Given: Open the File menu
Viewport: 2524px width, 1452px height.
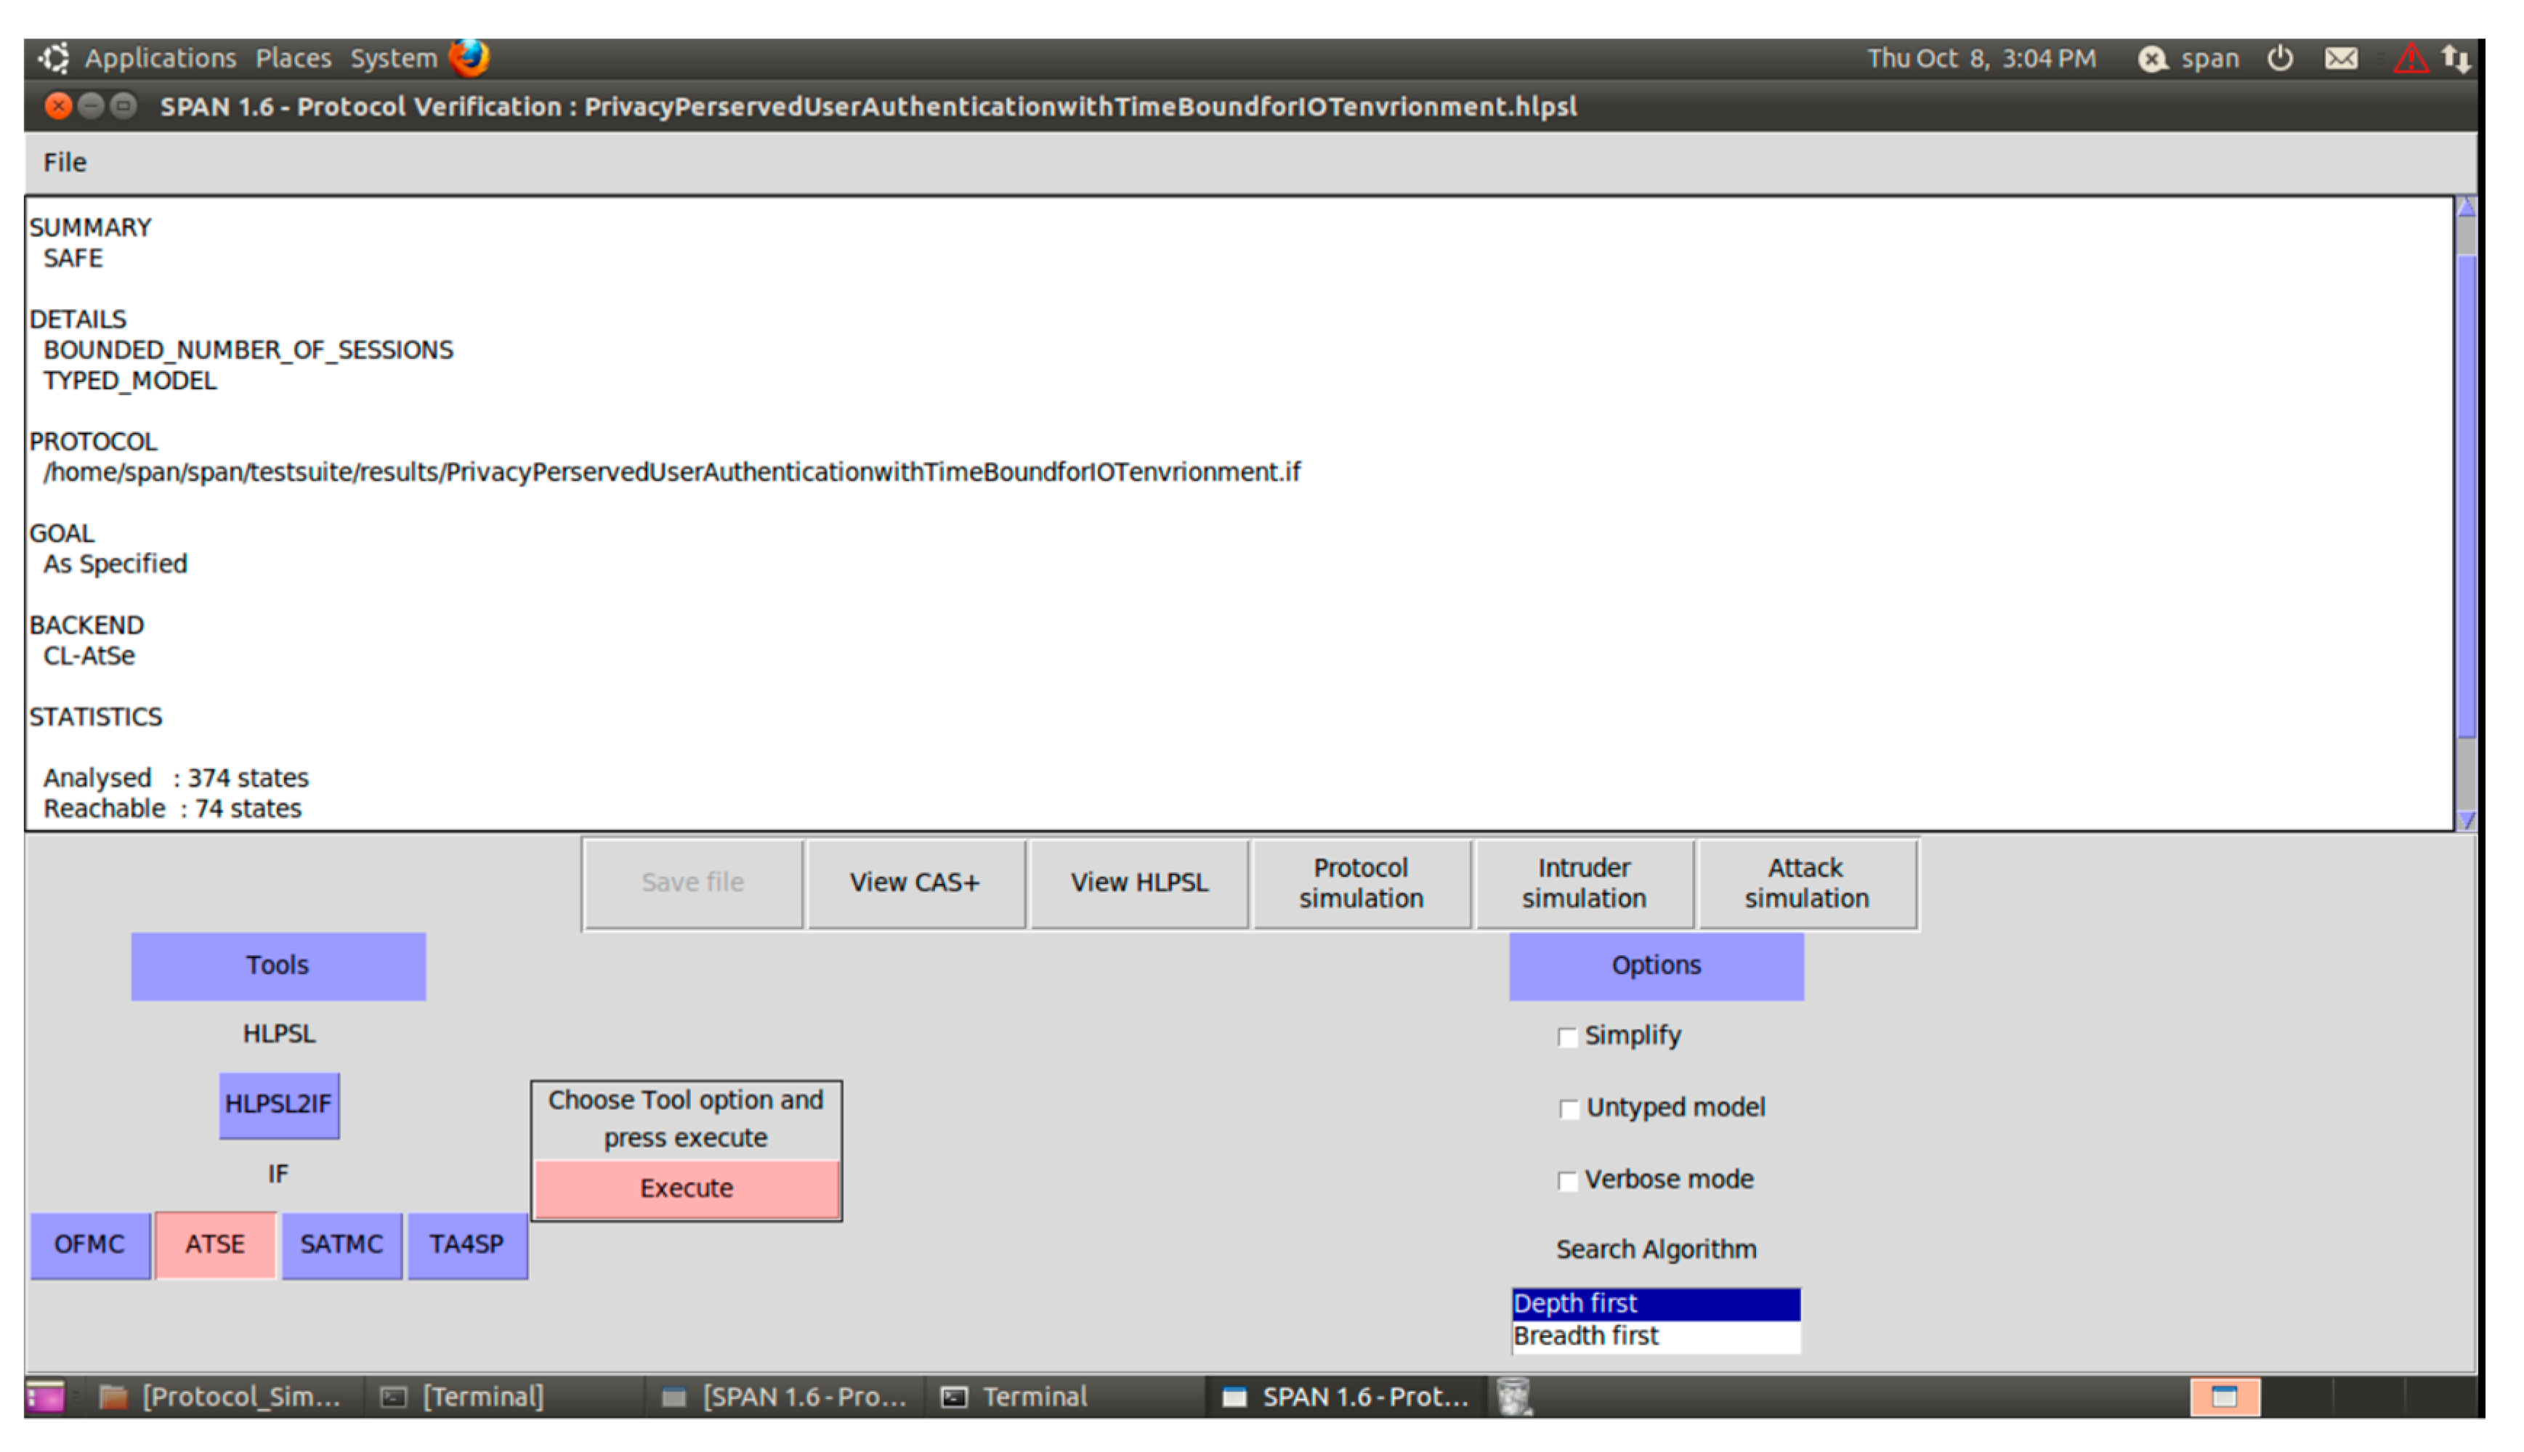Looking at the screenshot, I should [65, 163].
